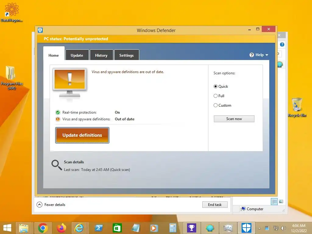Open the Help dropdown arrow
The width and height of the screenshot is (312, 234).
tap(267, 55)
